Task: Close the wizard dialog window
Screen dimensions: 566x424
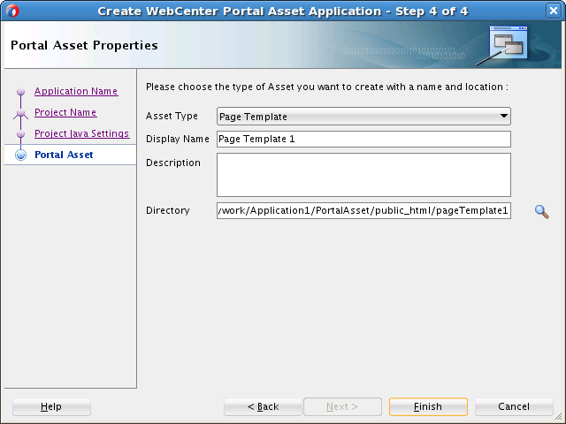Action: tap(553, 11)
